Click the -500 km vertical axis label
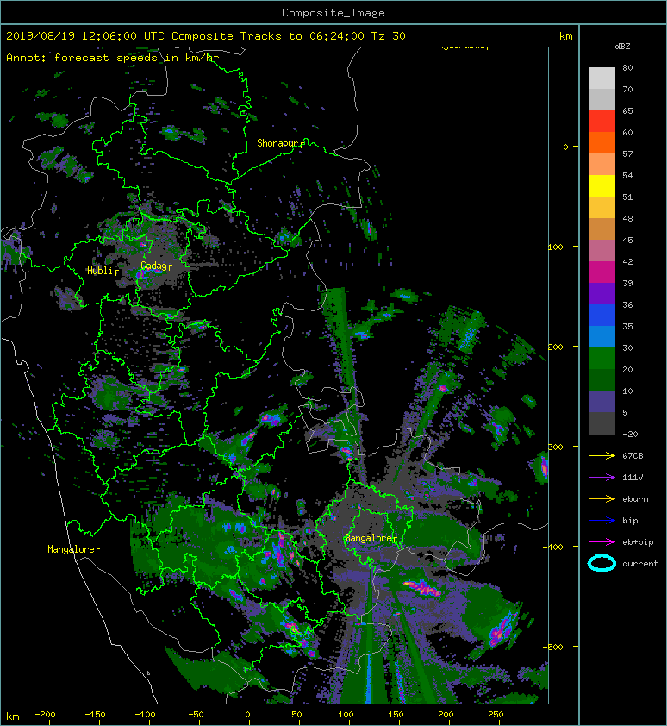 click(552, 647)
